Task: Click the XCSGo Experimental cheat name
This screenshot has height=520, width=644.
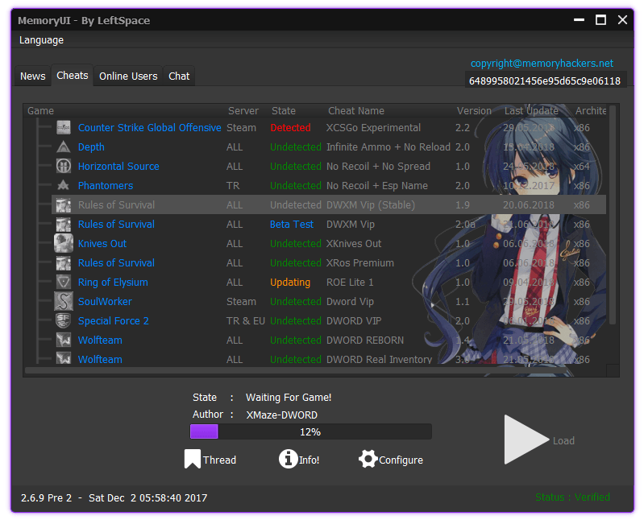Action: coord(373,127)
